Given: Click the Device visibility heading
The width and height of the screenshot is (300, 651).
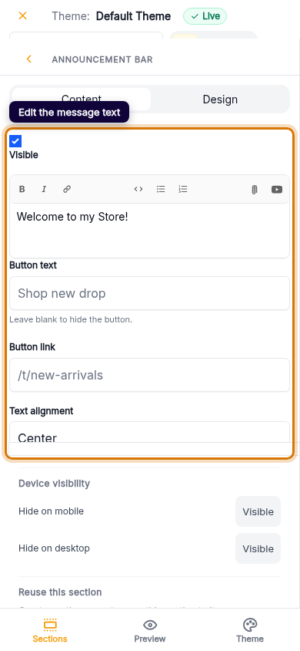Looking at the screenshot, I should pyautogui.click(x=54, y=484).
